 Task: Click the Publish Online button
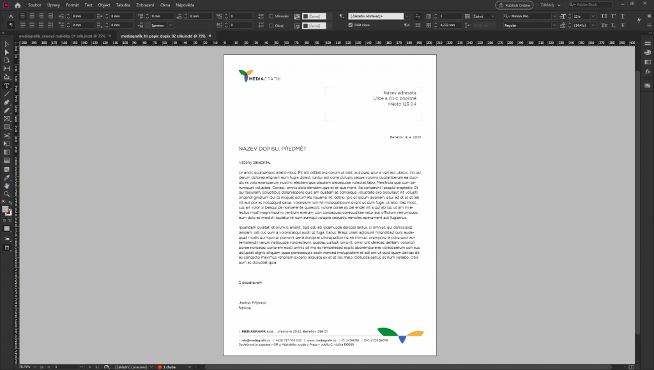click(x=513, y=5)
